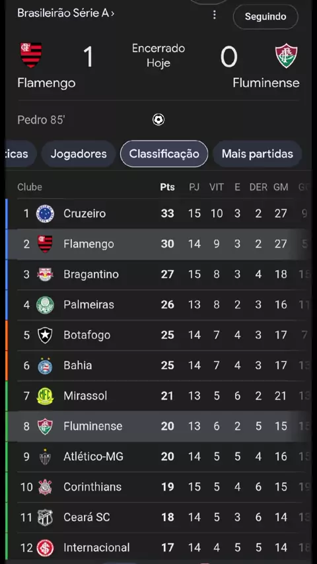Open the Brasileirão Série A league link
The height and width of the screenshot is (564, 317).
point(66,13)
